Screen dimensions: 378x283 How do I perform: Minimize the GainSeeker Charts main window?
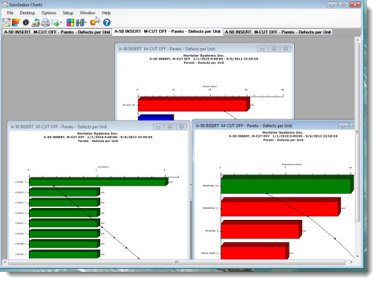click(332, 4)
